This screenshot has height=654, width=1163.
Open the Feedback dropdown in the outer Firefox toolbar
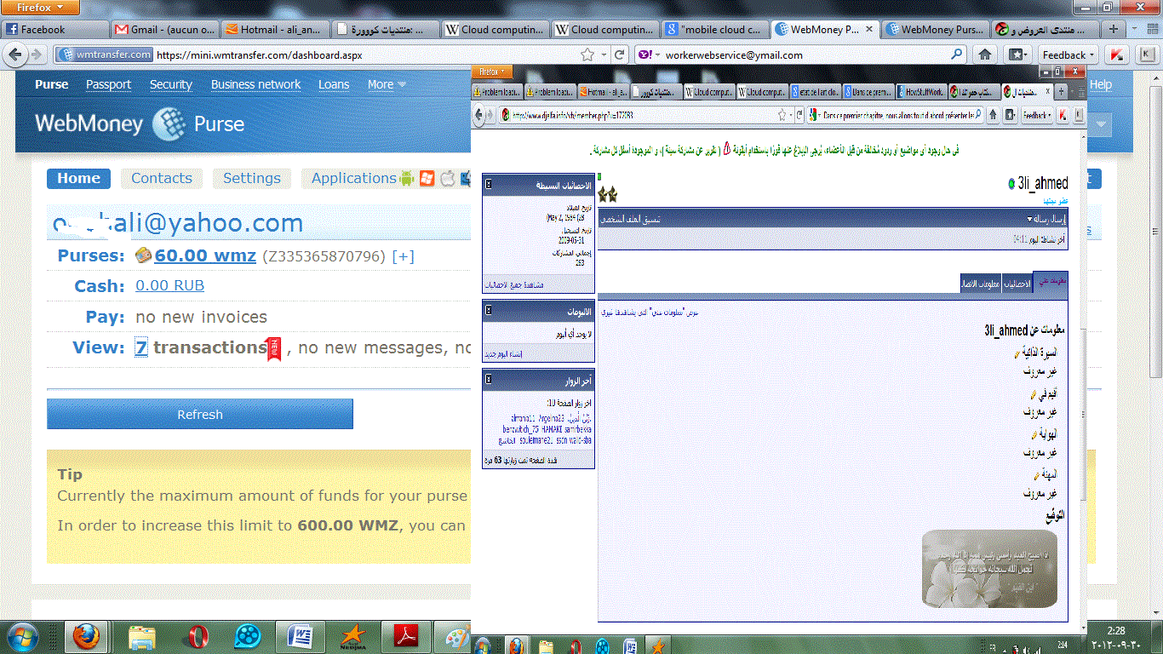tap(1068, 54)
